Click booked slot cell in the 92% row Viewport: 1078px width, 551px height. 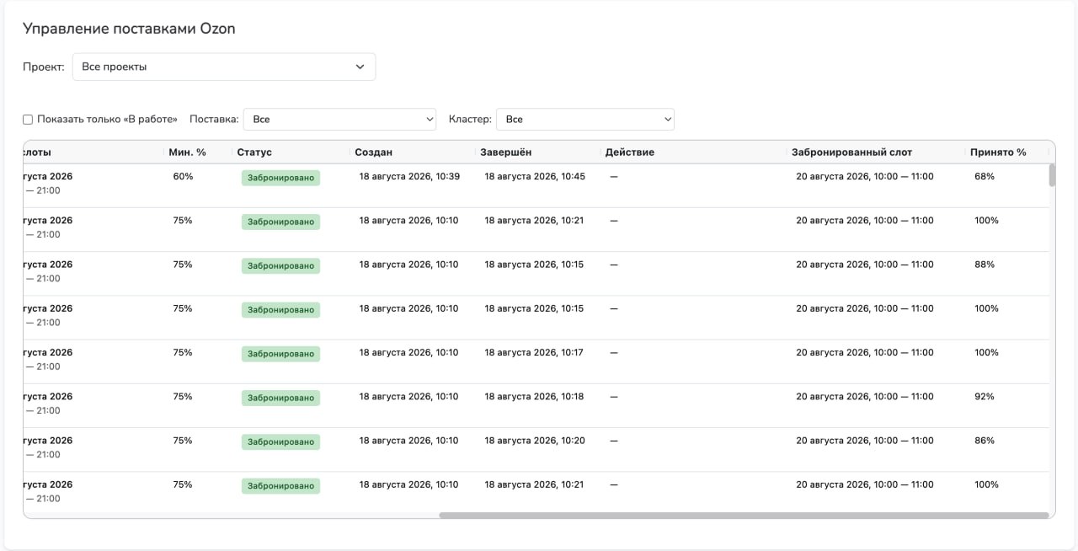[x=865, y=396]
